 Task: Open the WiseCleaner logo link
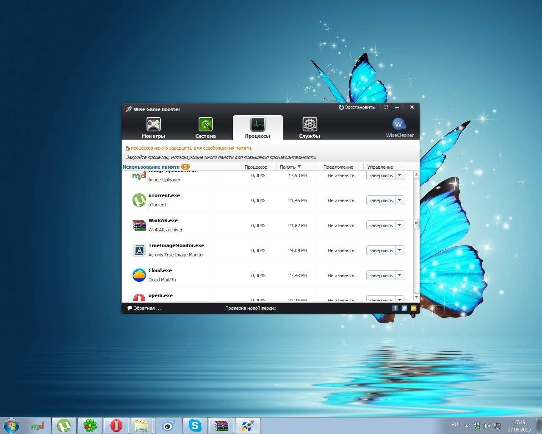(x=399, y=128)
